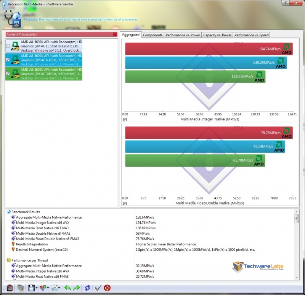
Task: Click the blue 149.29MPix/s integer bar
Action: (206, 63)
